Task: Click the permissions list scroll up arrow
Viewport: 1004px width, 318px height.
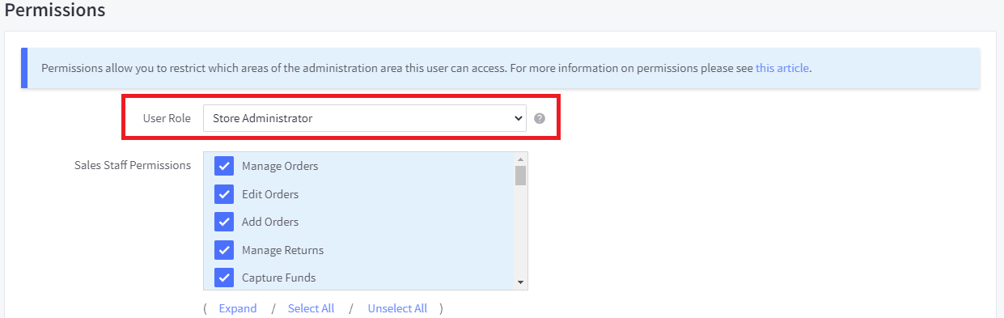Action: pos(521,159)
